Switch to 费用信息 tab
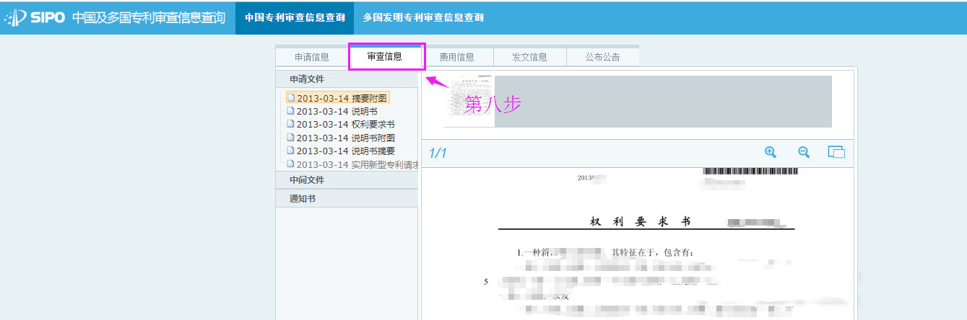Viewport: 967px width, 320px height. 457,57
